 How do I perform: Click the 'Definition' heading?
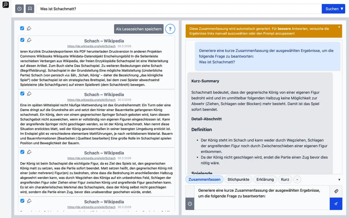(x=201, y=129)
